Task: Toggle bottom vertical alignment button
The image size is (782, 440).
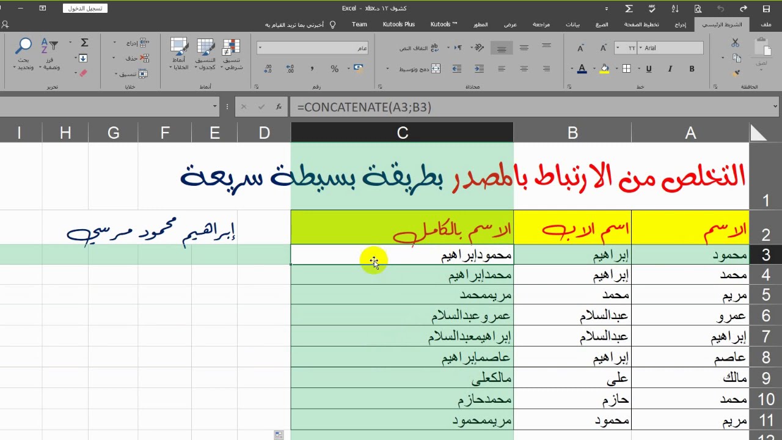Action: coord(502,48)
